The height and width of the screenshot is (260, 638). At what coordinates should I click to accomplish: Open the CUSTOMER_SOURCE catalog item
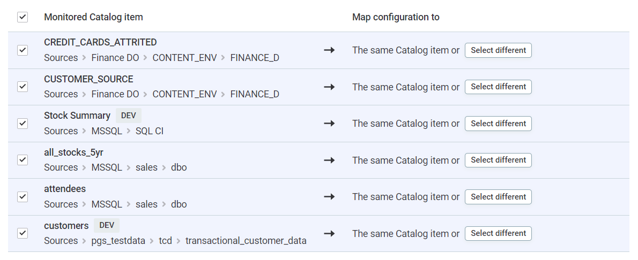pos(88,79)
